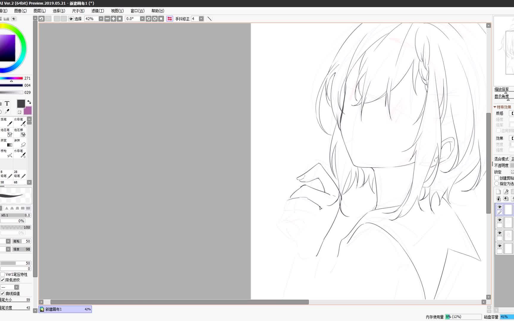Screen dimensions: 514x321
Task: Toggle selection visibility eye in toolbar
Action: click(x=71, y=19)
